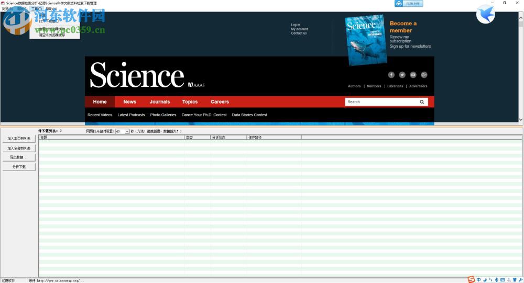Open the Recent Videos link
Image resolution: width=524 pixels, height=283 pixels.
click(x=100, y=115)
